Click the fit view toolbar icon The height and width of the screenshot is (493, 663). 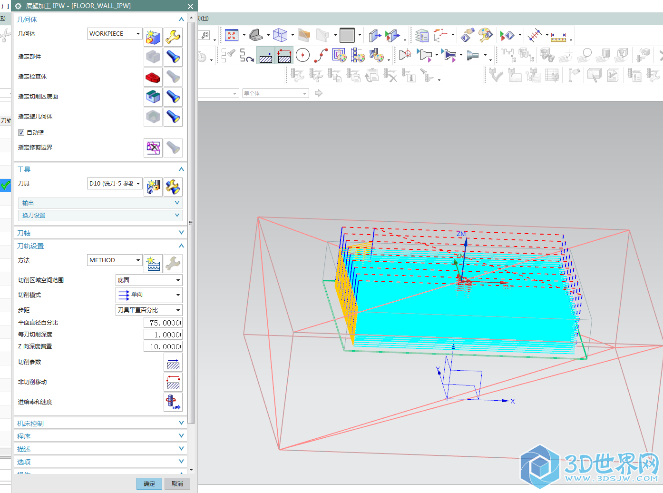pos(232,35)
